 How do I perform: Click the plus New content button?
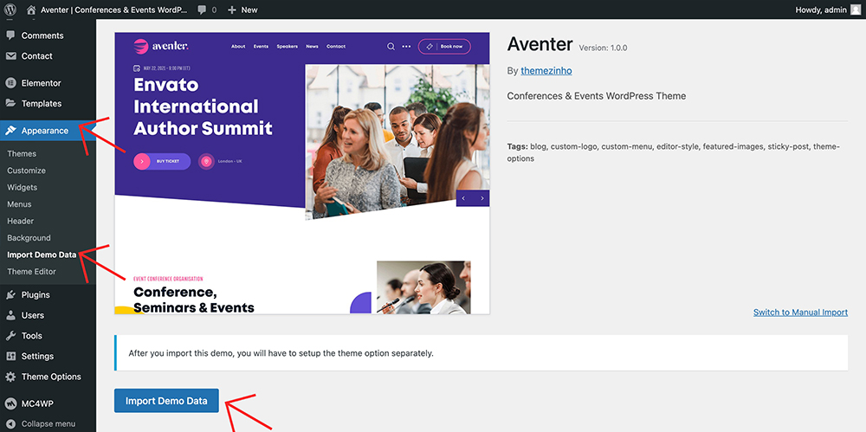[x=242, y=10]
